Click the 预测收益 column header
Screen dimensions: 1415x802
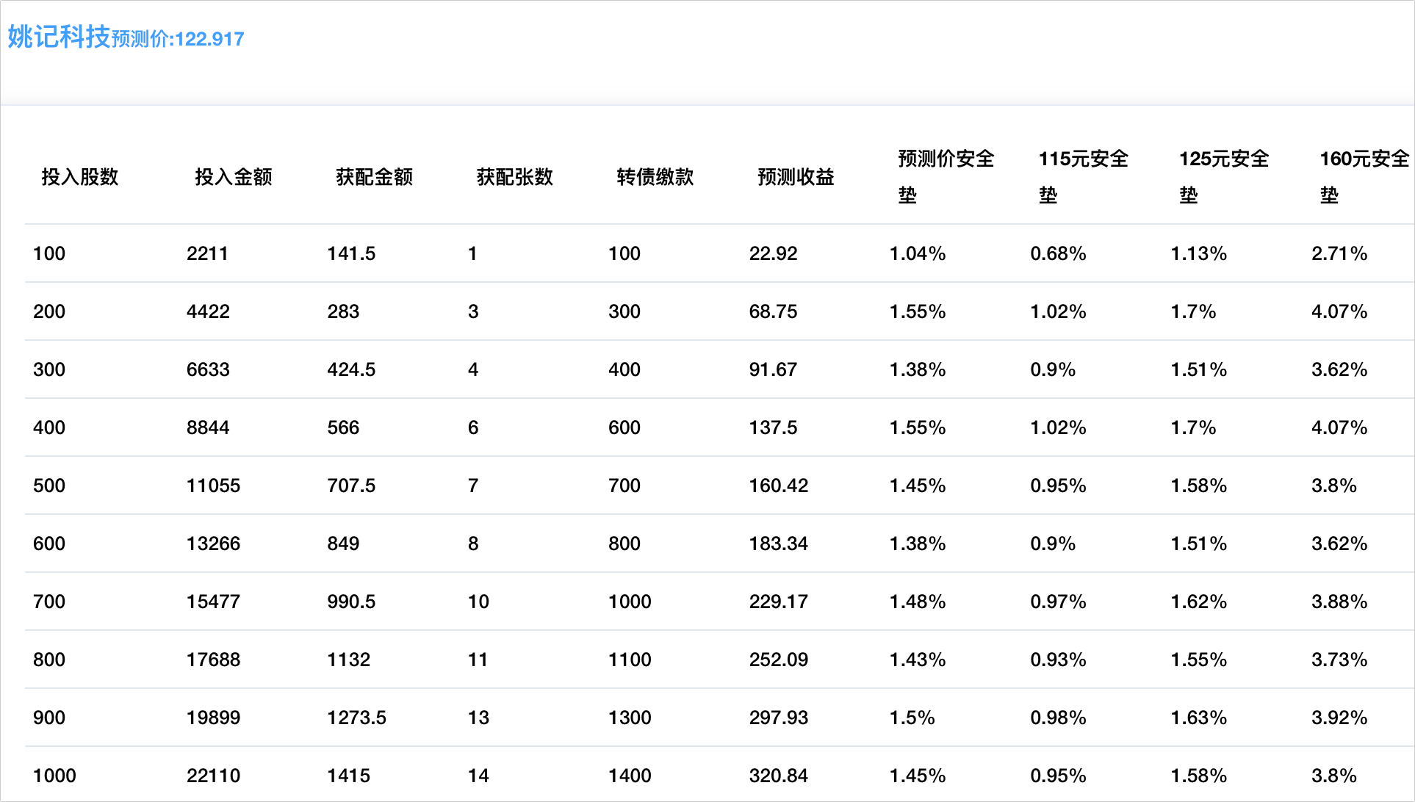tap(796, 177)
